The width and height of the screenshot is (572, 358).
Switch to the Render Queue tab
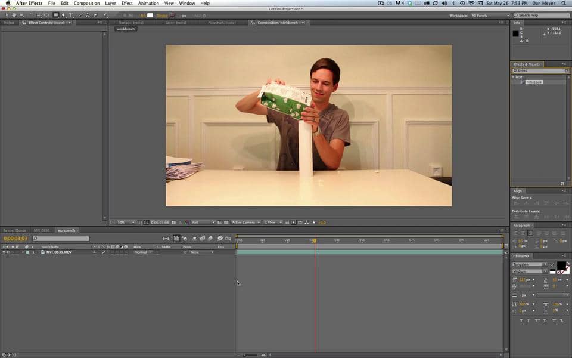[x=14, y=230]
